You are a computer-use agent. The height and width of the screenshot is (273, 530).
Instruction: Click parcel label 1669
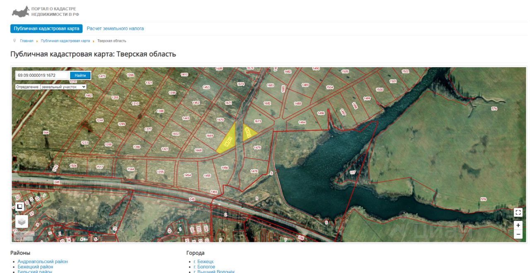pyautogui.click(x=210, y=136)
